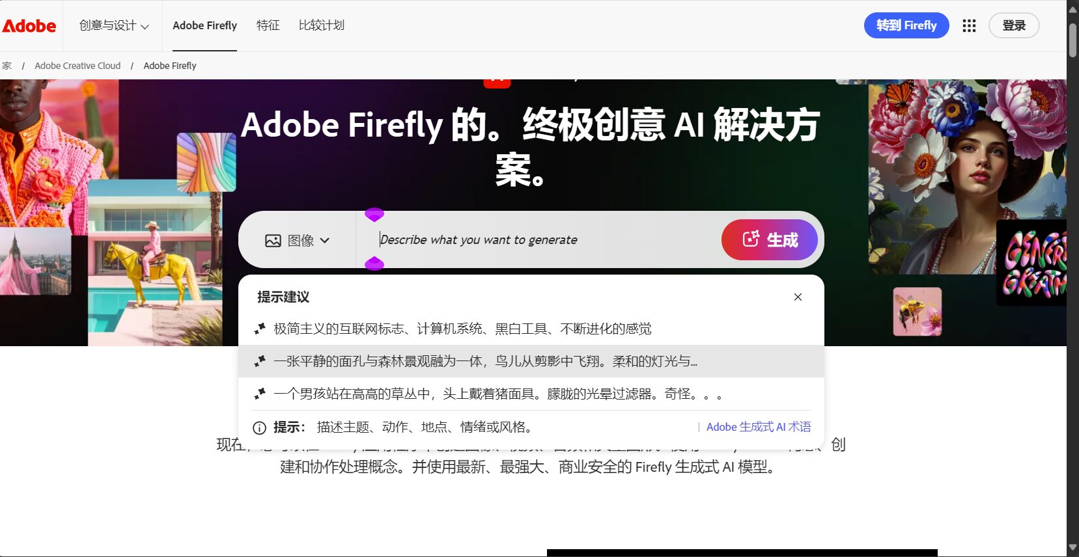
Task: Close the 提示建议 suggestions panel
Action: [x=798, y=297]
